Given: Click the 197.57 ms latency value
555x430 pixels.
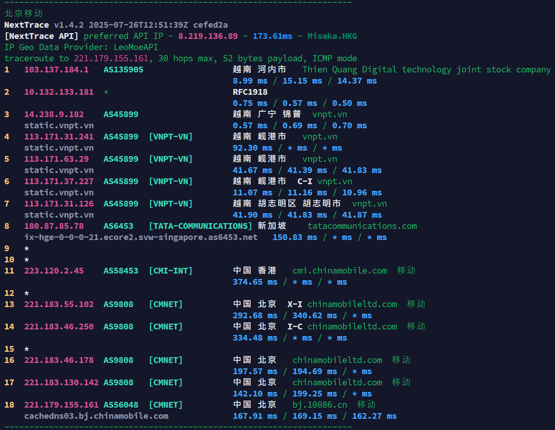Looking at the screenshot, I should click(x=255, y=371).
